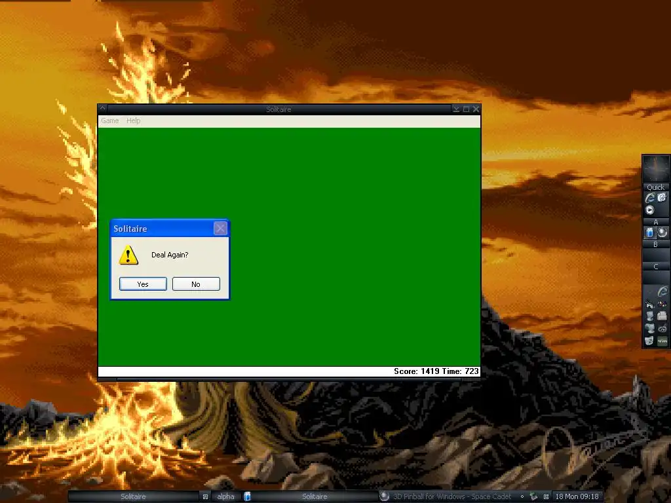Click the printer icon in sidebar
This screenshot has width=671, height=503.
tap(662, 316)
